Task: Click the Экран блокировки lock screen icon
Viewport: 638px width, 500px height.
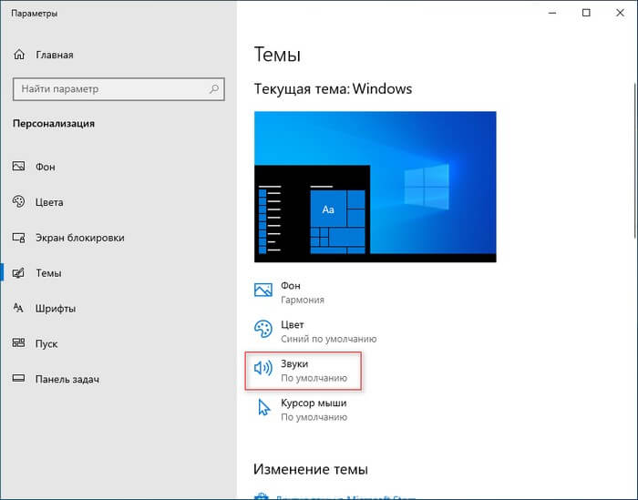Action: click(19, 238)
